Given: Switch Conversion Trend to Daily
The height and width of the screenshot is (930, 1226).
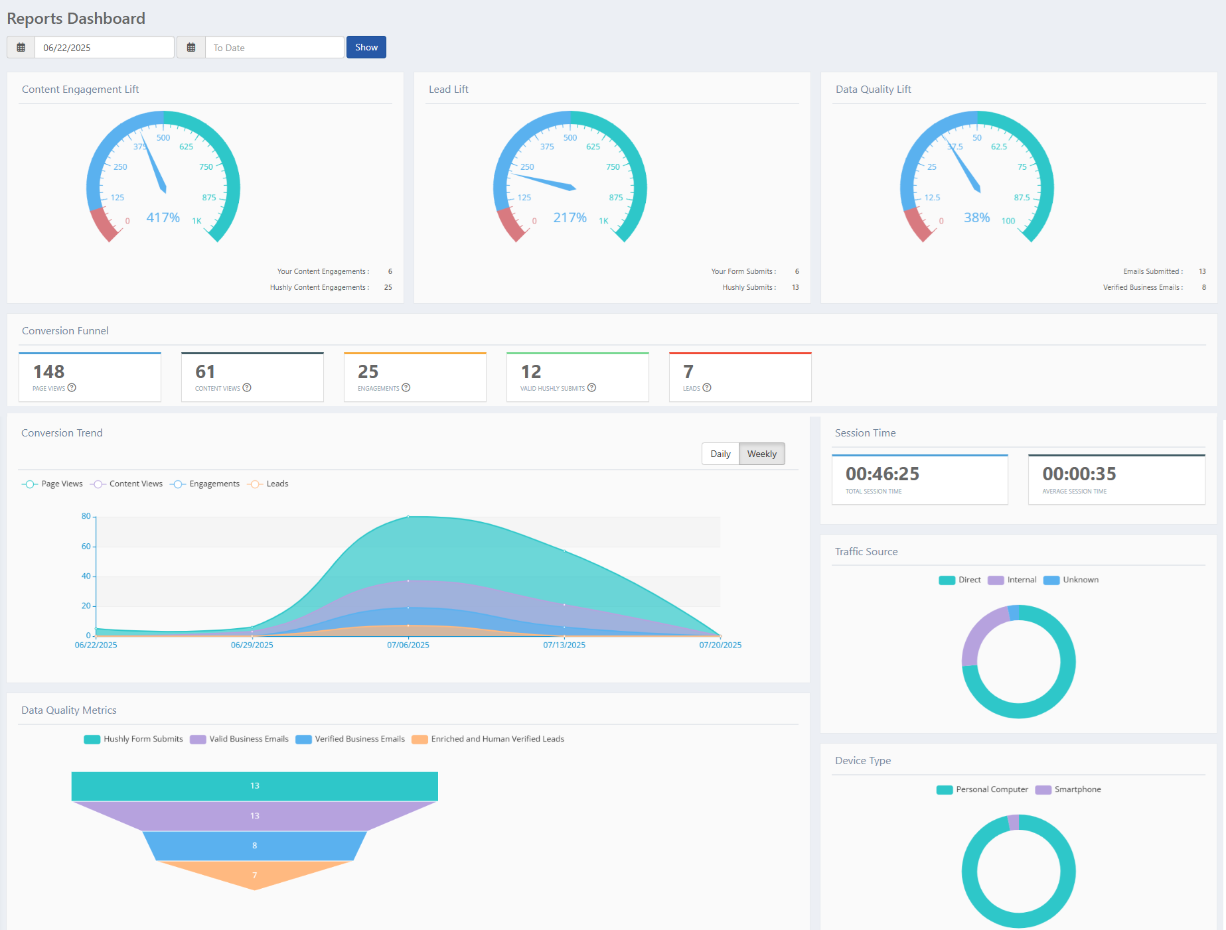Looking at the screenshot, I should [720, 454].
